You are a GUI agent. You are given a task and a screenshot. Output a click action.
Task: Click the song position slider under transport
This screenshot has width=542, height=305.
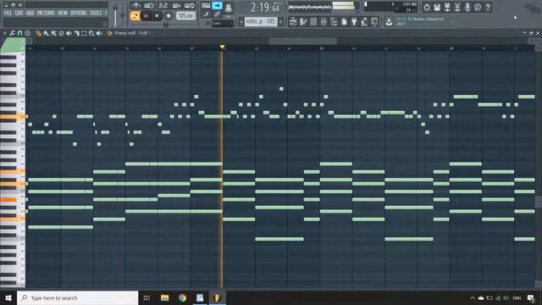tap(166, 25)
